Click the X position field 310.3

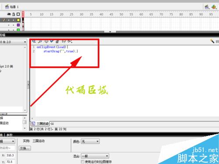coord(10,155)
